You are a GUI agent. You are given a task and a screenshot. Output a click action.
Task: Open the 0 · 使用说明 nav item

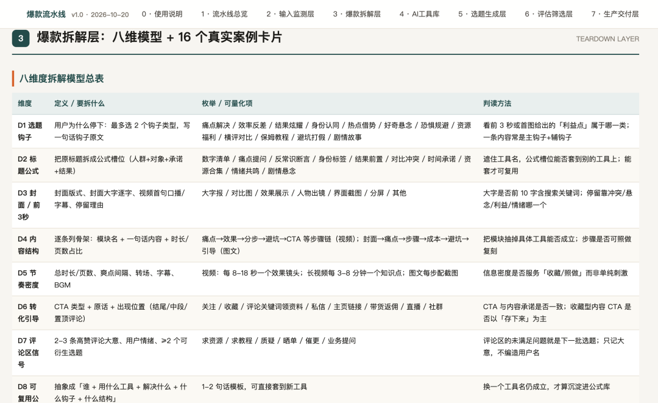tap(162, 14)
